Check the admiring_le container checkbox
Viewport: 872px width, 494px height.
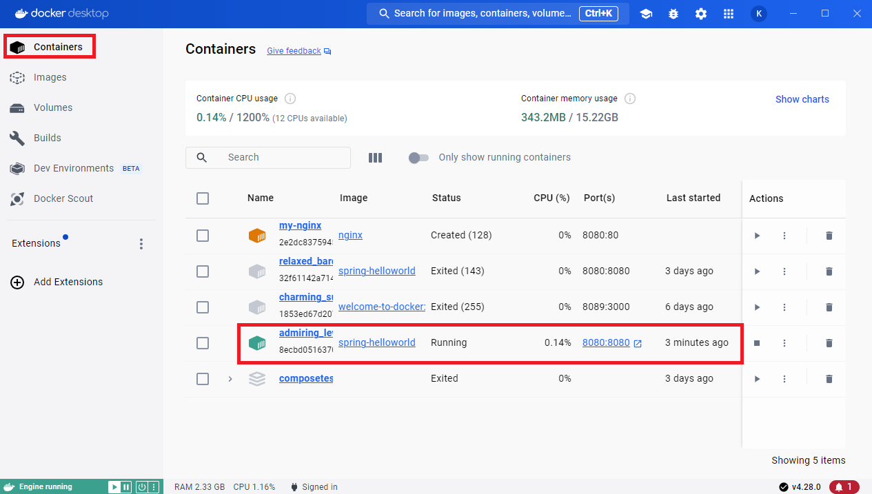coord(203,343)
